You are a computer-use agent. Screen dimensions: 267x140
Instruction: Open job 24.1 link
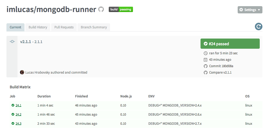[18, 105]
